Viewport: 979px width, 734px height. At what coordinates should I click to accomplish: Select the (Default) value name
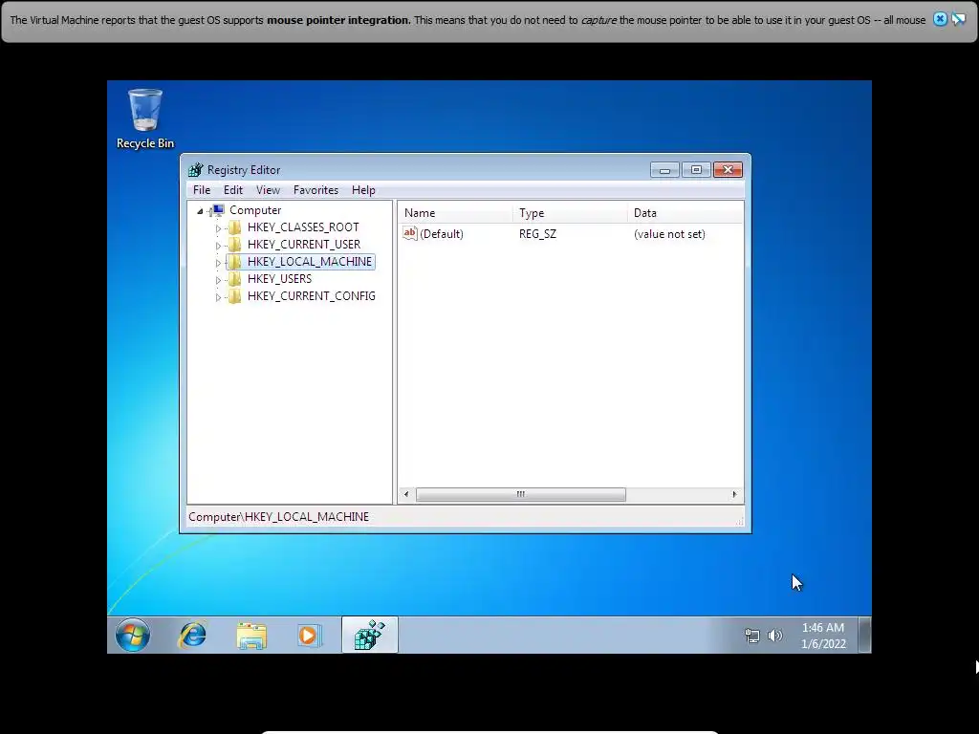[x=442, y=234]
